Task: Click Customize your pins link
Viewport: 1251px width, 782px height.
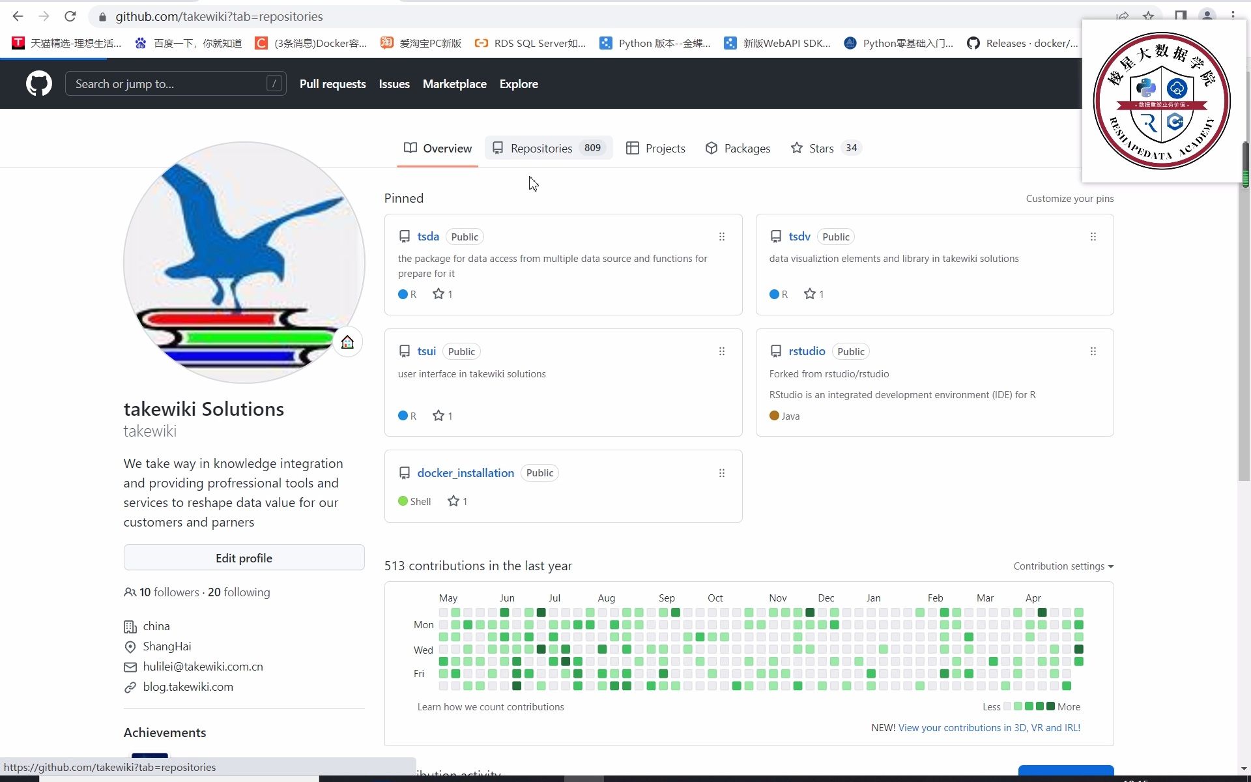Action: point(1069,199)
